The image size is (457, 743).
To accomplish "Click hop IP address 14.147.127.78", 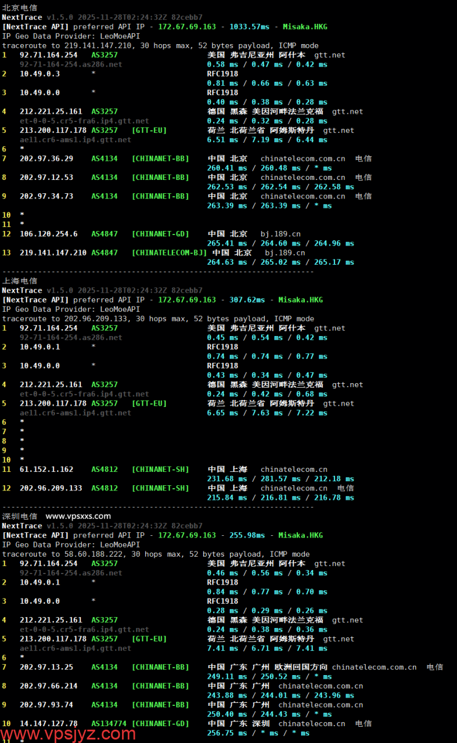I will tap(49, 724).
